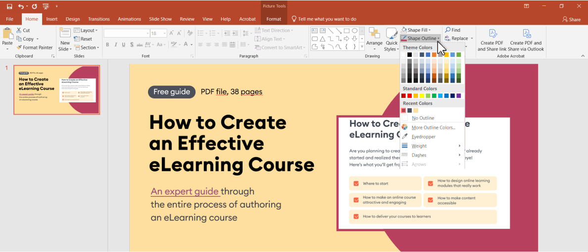Screen dimensions: 588x252
Task: Pick the standard purple color swatch
Action: [x=459, y=95]
